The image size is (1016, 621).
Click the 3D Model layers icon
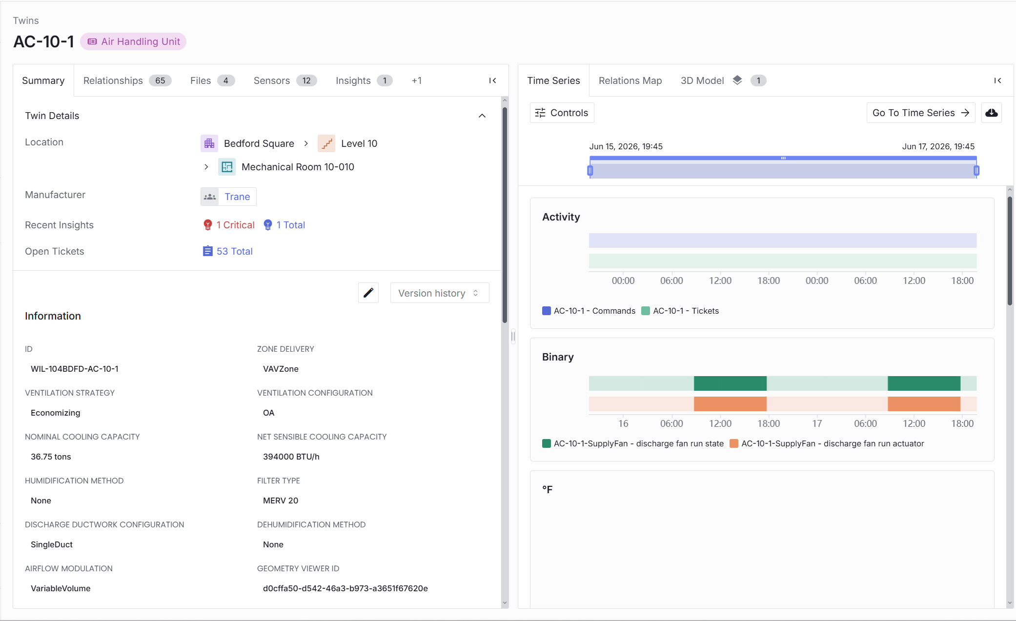[737, 80]
